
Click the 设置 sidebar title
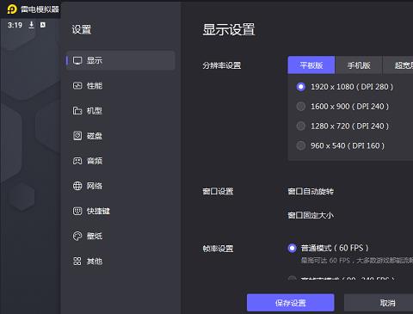tap(82, 29)
